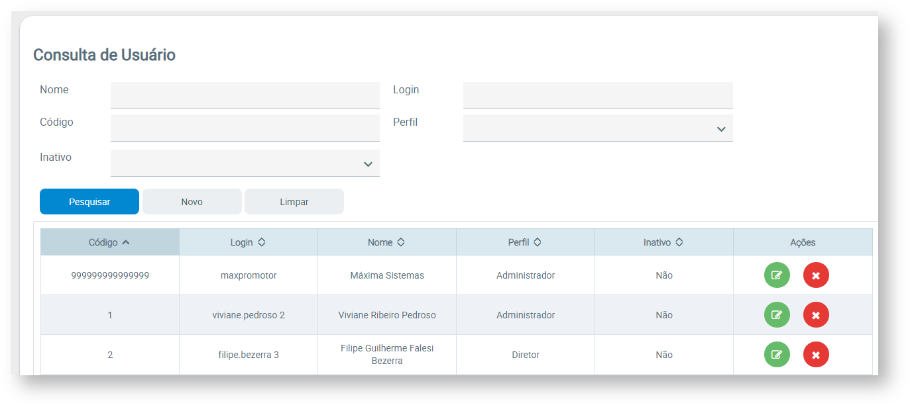The height and width of the screenshot is (407, 910).
Task: Delete the maxpromotor user
Action: click(816, 275)
